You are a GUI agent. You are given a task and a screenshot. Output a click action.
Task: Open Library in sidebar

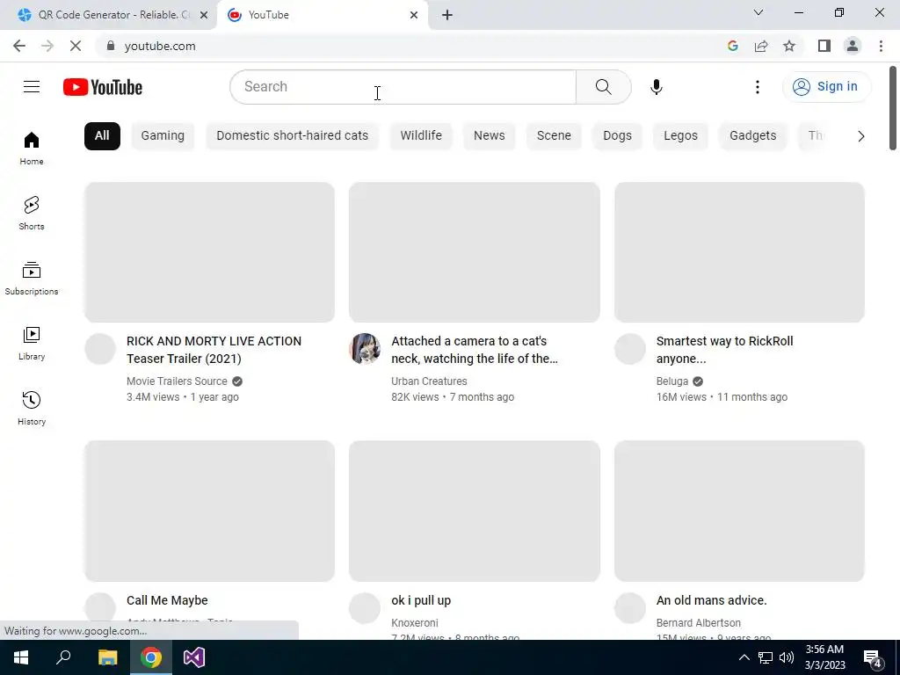32,344
